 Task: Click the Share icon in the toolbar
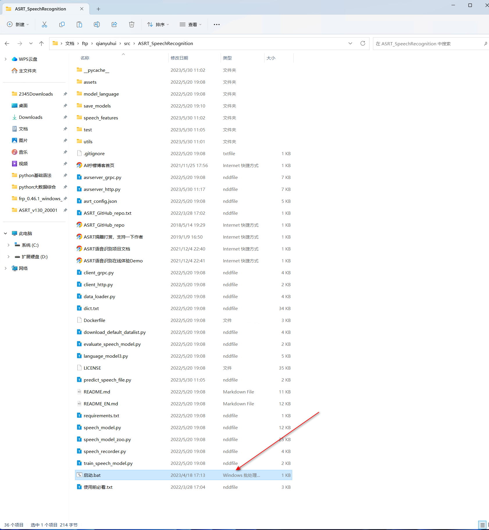pyautogui.click(x=114, y=24)
